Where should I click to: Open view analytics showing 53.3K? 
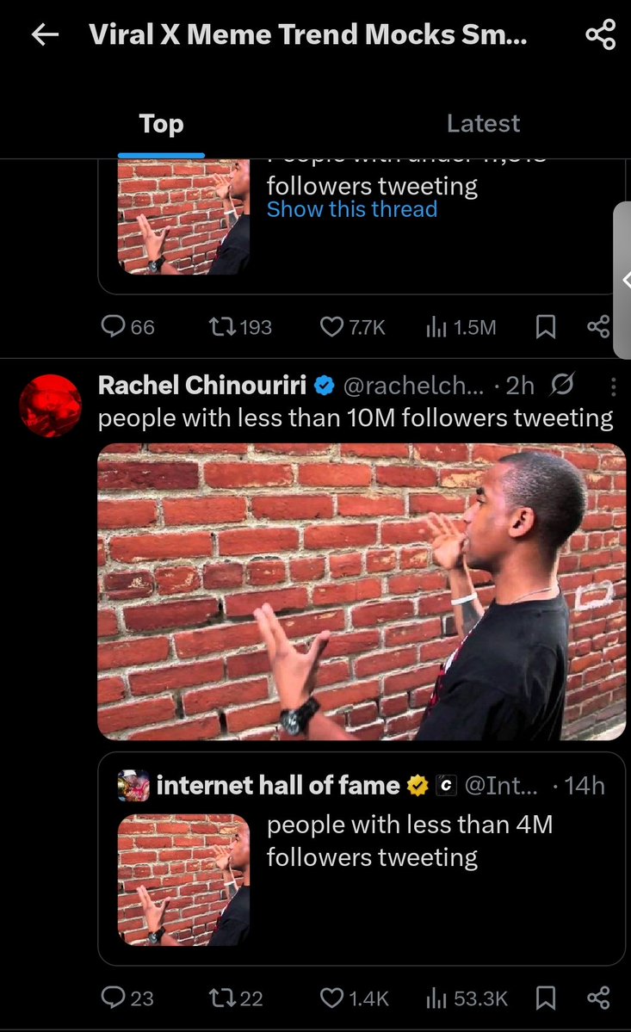tap(467, 998)
